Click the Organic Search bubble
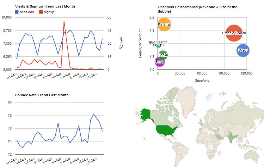This screenshot has width=264, height=167. click(x=234, y=33)
